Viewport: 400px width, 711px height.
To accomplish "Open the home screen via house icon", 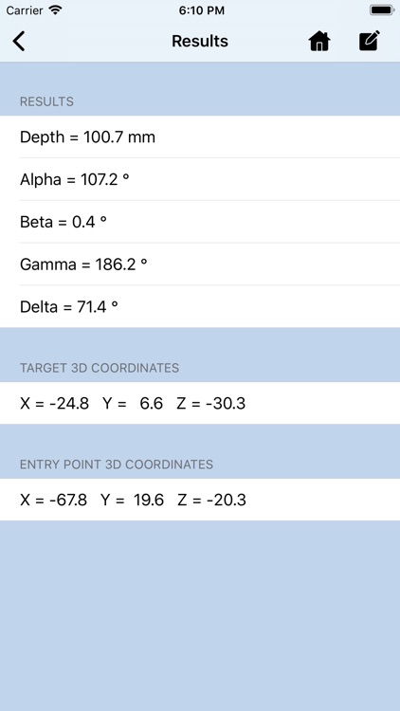I will pos(319,42).
